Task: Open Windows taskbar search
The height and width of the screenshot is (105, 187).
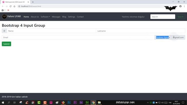Action: [x=9, y=102]
